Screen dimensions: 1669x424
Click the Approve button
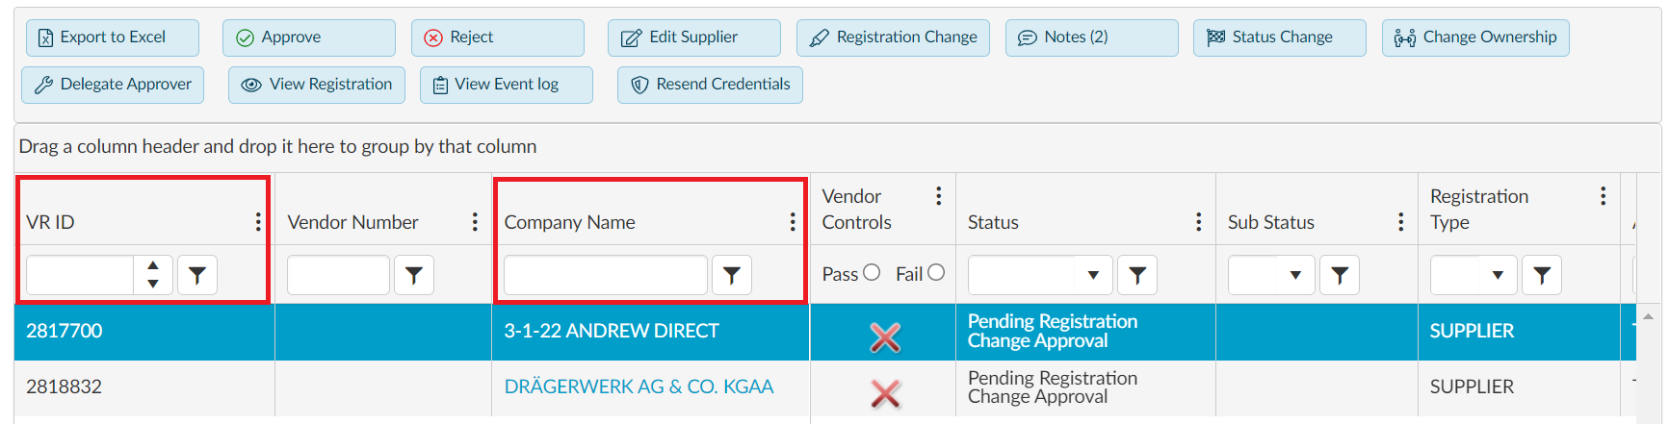[309, 37]
